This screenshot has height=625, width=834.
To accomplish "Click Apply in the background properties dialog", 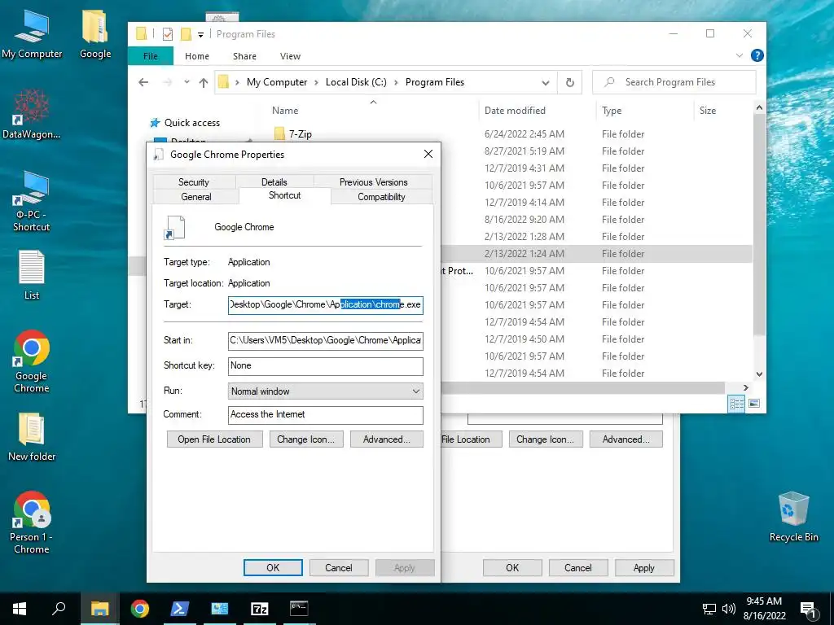I will (x=644, y=567).
